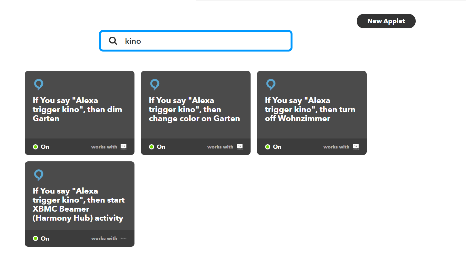
Task: Toggle On status of dim Garten applet
Action: 41,147
